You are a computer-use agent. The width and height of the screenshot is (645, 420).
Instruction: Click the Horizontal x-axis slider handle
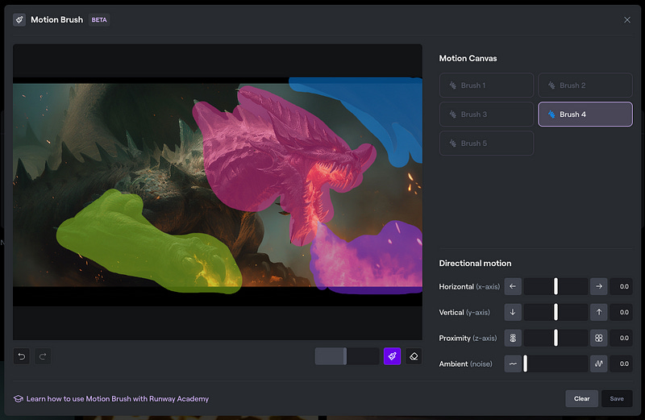coord(556,286)
